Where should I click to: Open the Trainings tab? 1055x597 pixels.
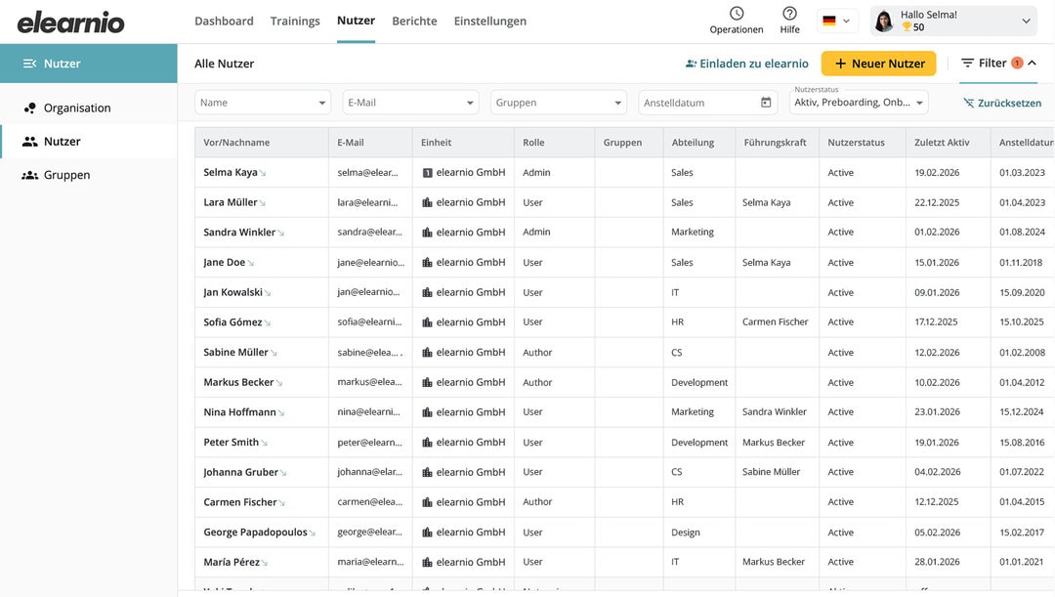(295, 21)
